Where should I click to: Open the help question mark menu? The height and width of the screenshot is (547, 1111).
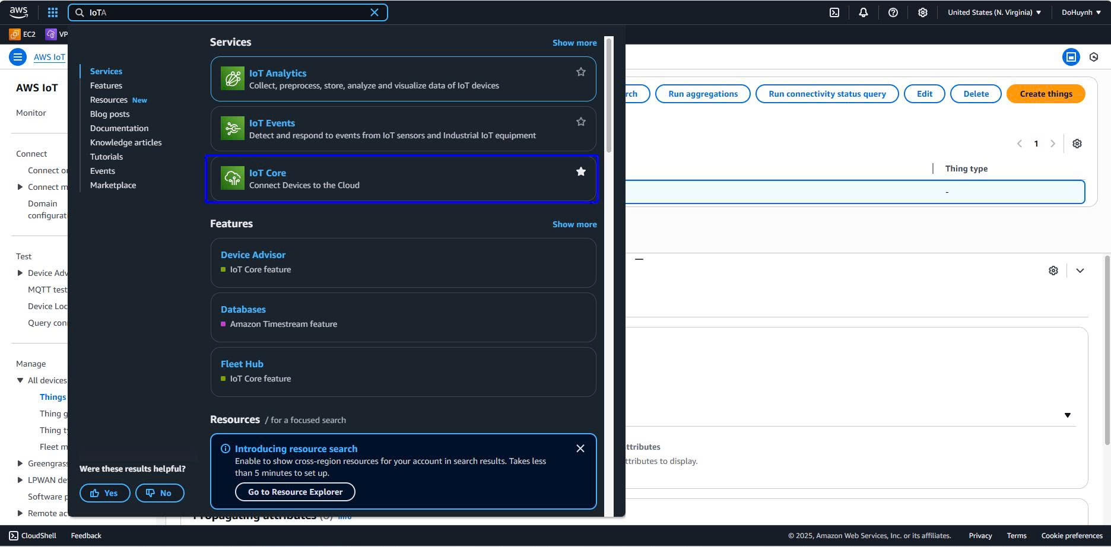(893, 12)
